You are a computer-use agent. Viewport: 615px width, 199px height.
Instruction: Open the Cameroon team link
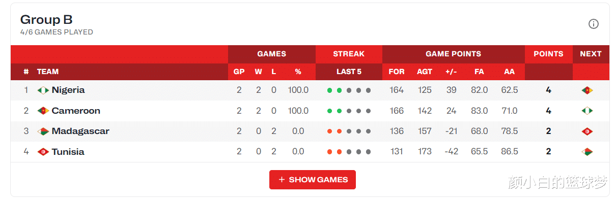click(x=76, y=111)
